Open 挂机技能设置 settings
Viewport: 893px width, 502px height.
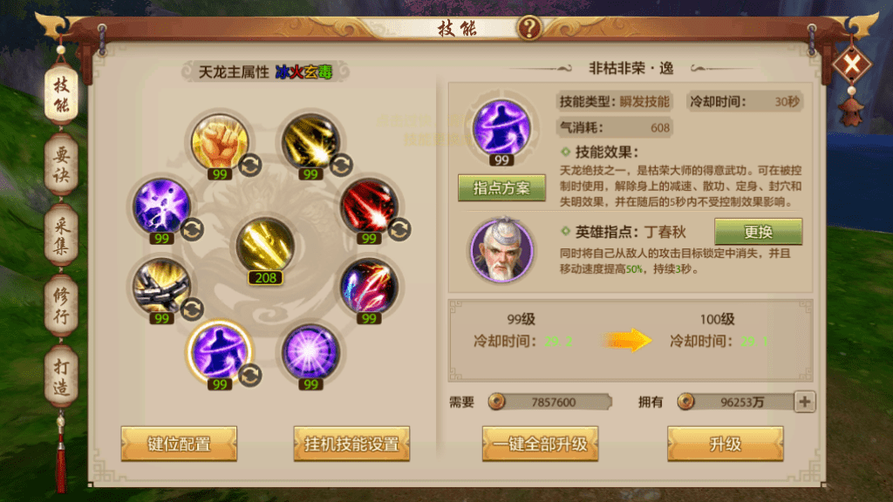tap(351, 444)
